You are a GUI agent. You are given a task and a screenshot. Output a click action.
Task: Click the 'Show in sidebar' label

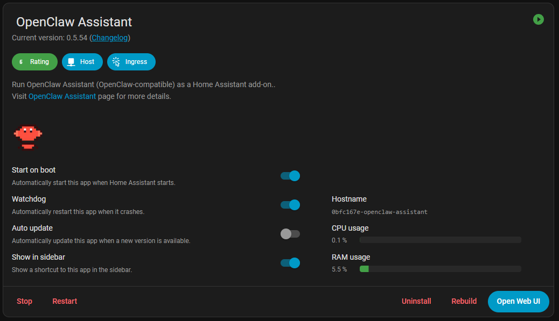(x=38, y=258)
